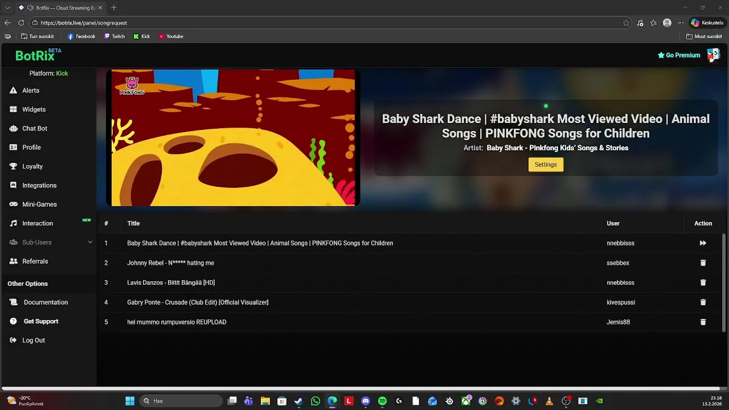The width and height of the screenshot is (729, 410).
Task: Open a new browser tab
Action: coord(114,8)
